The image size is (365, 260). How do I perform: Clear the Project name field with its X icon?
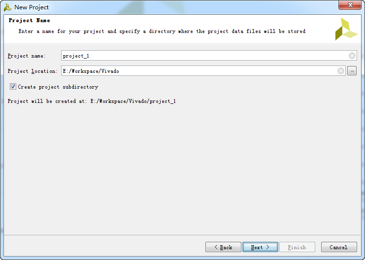(x=352, y=56)
